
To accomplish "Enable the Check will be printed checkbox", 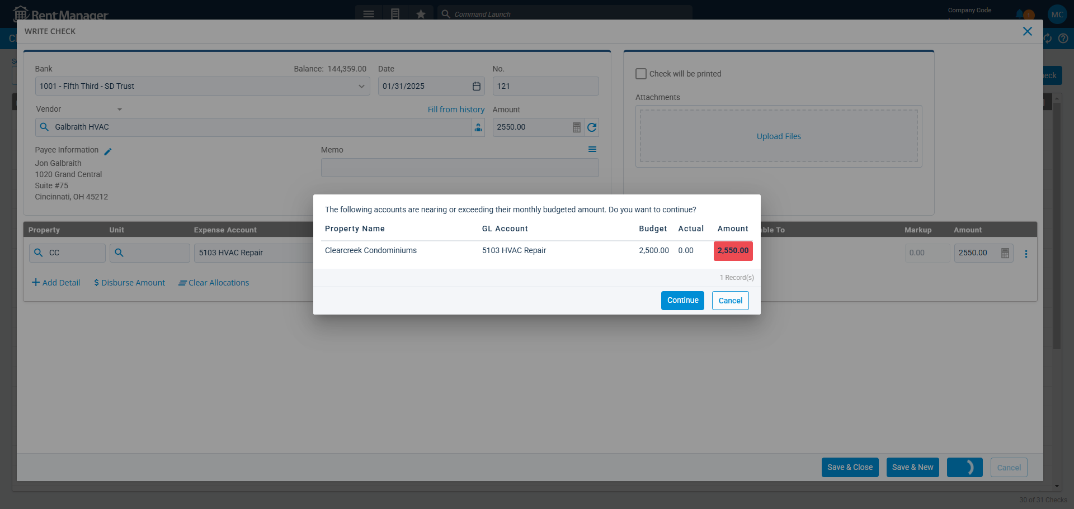I will (x=640, y=73).
